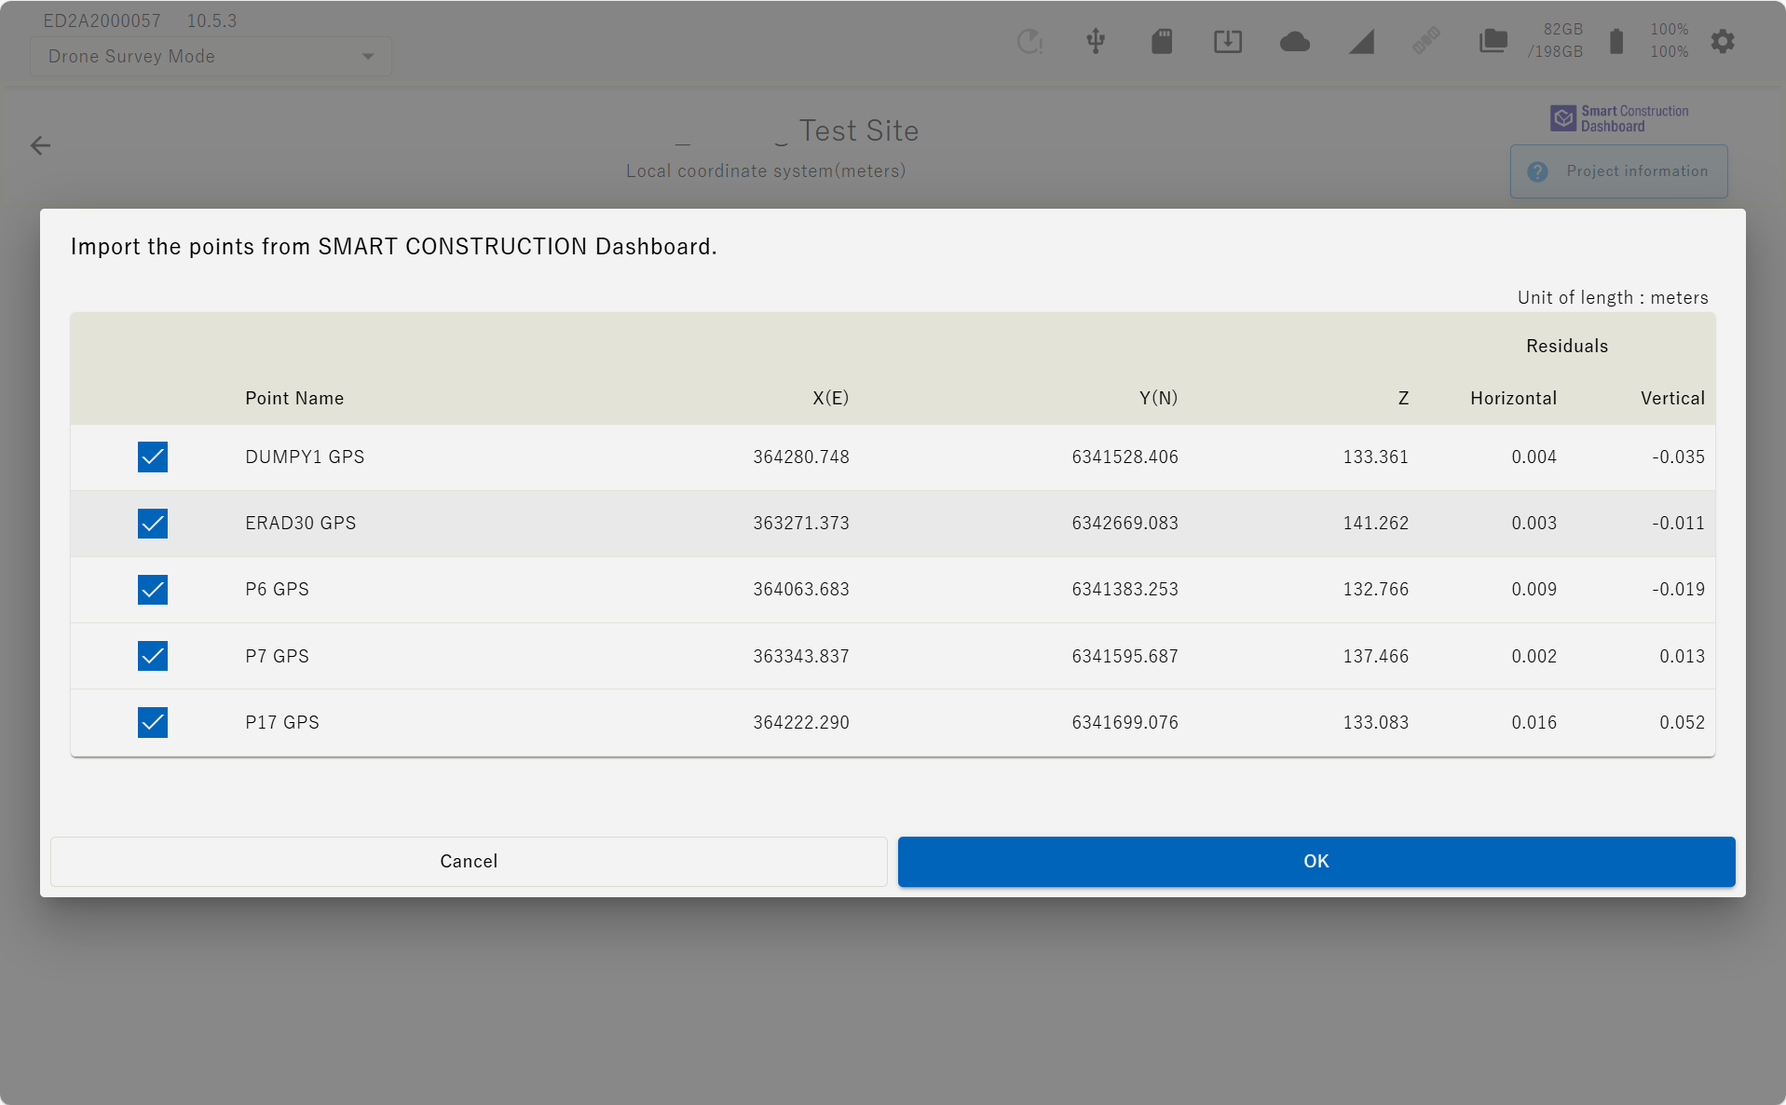Open the settings gear
This screenshot has height=1105, width=1786.
click(x=1723, y=41)
